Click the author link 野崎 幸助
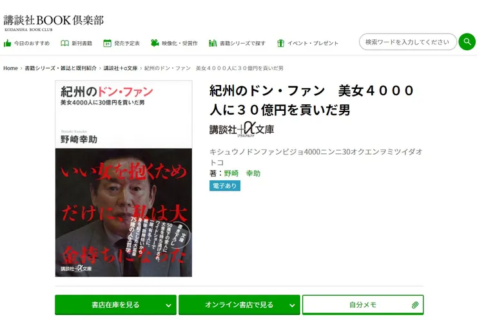Screen dimensions: 477x322 coord(242,173)
